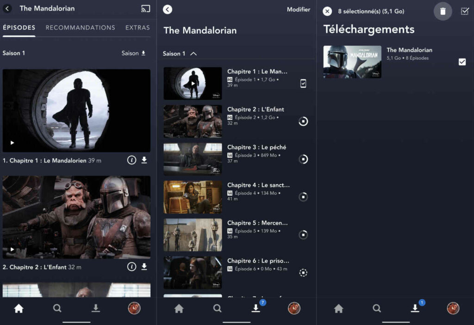Tap downloaded status icon for Chapitre 1
Viewport: 474px width, 325px height.
point(303,83)
